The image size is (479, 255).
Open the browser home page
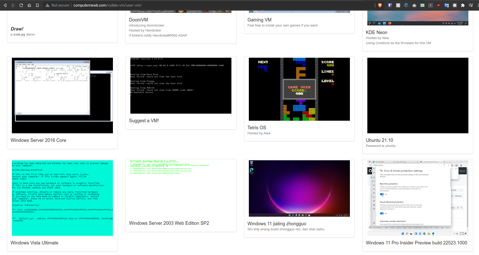[x=29, y=5]
